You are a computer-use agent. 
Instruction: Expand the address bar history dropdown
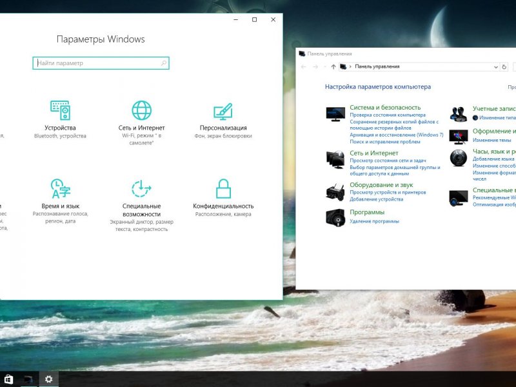click(495, 67)
